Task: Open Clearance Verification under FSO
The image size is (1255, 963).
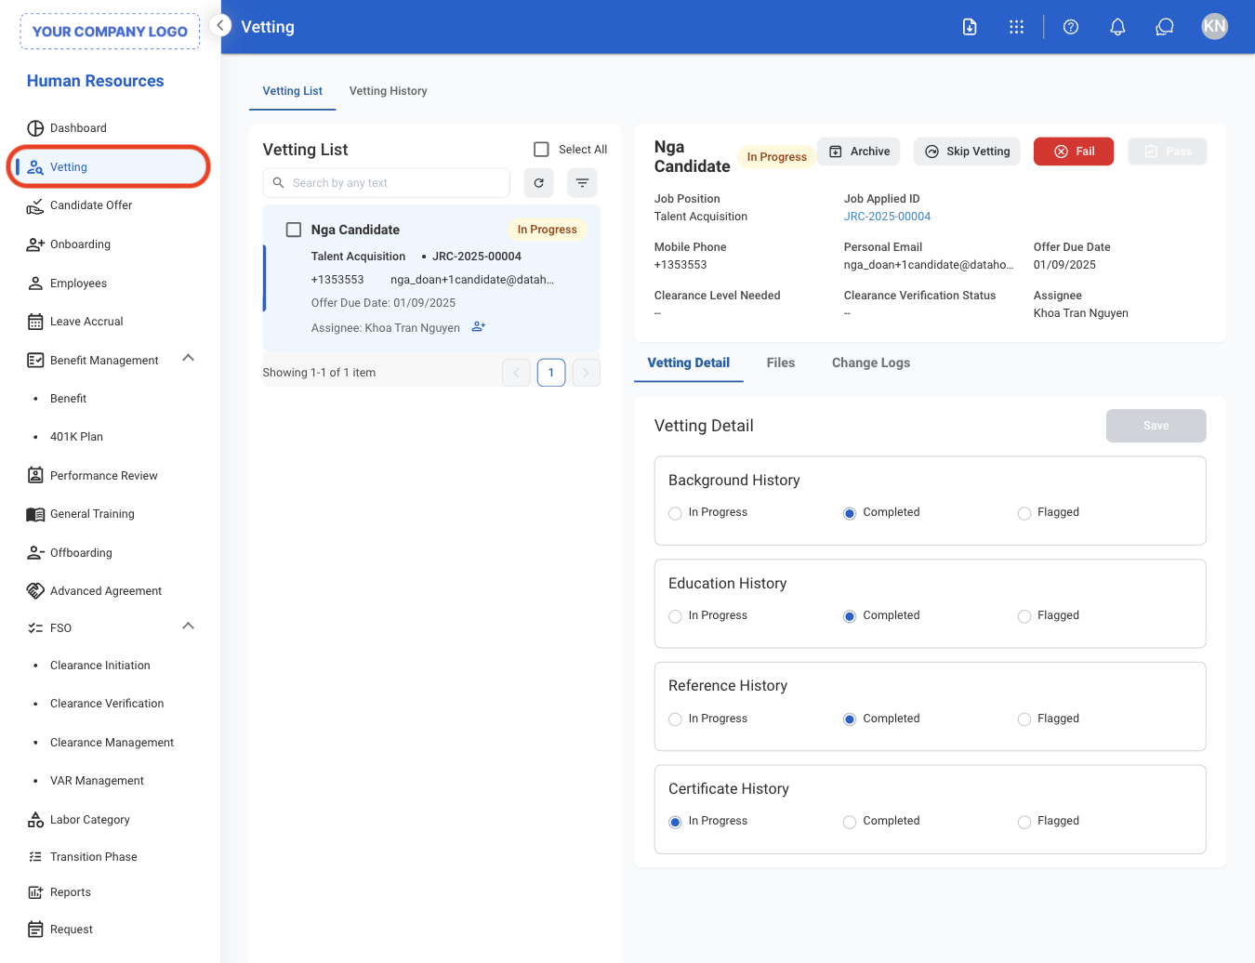Action: 107,704
